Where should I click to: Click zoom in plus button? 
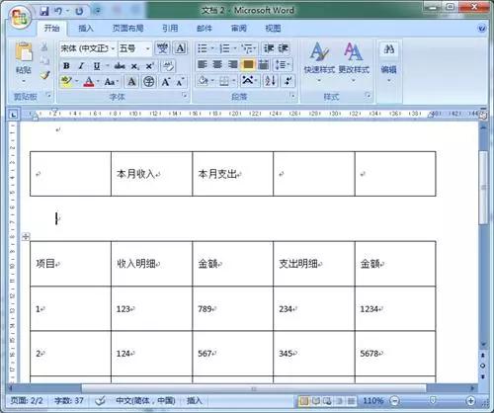click(470, 401)
